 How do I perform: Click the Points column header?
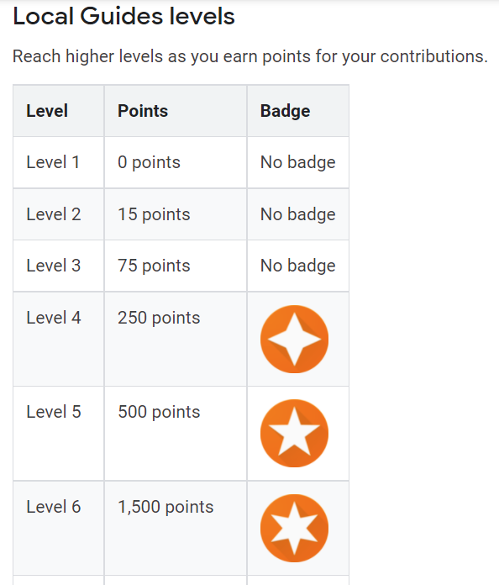click(176, 111)
